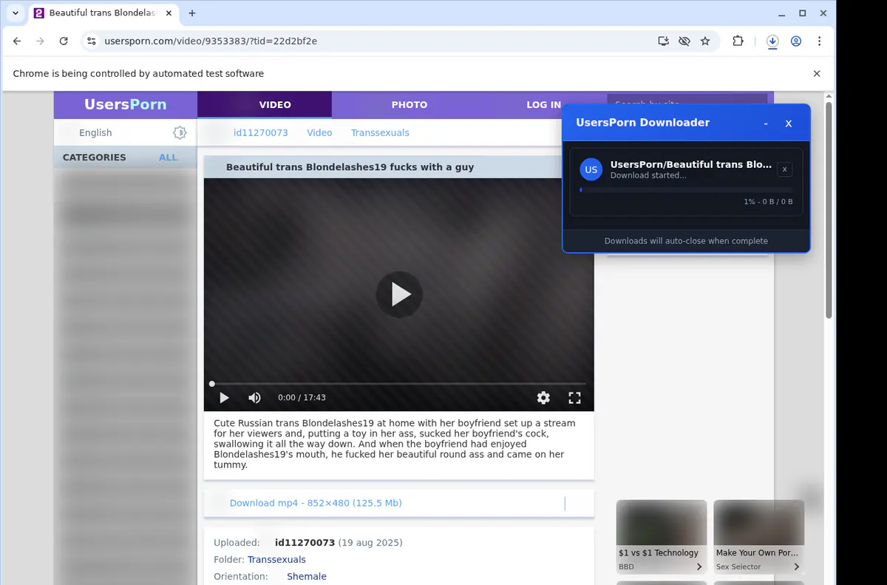Open the Make Your Own thumbnail card
This screenshot has width=887, height=585.
click(x=759, y=538)
